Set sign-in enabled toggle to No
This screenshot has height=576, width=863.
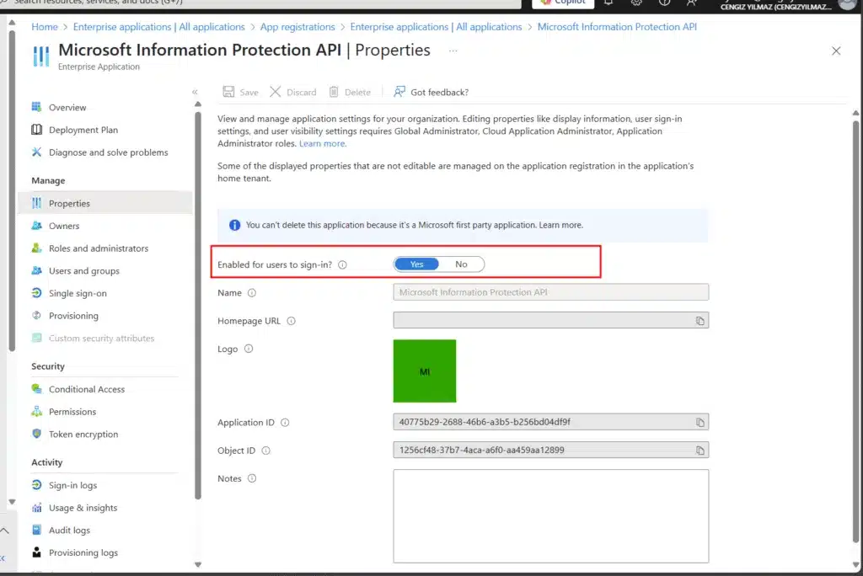point(461,264)
